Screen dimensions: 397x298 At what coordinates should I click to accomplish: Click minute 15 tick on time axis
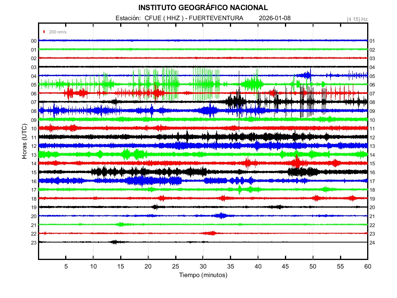coord(121,266)
